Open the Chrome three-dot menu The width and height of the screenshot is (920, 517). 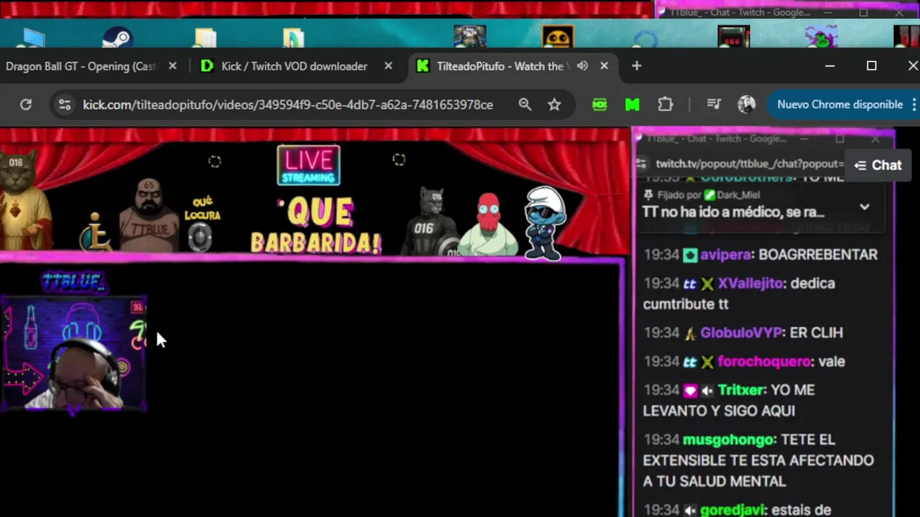[914, 105]
